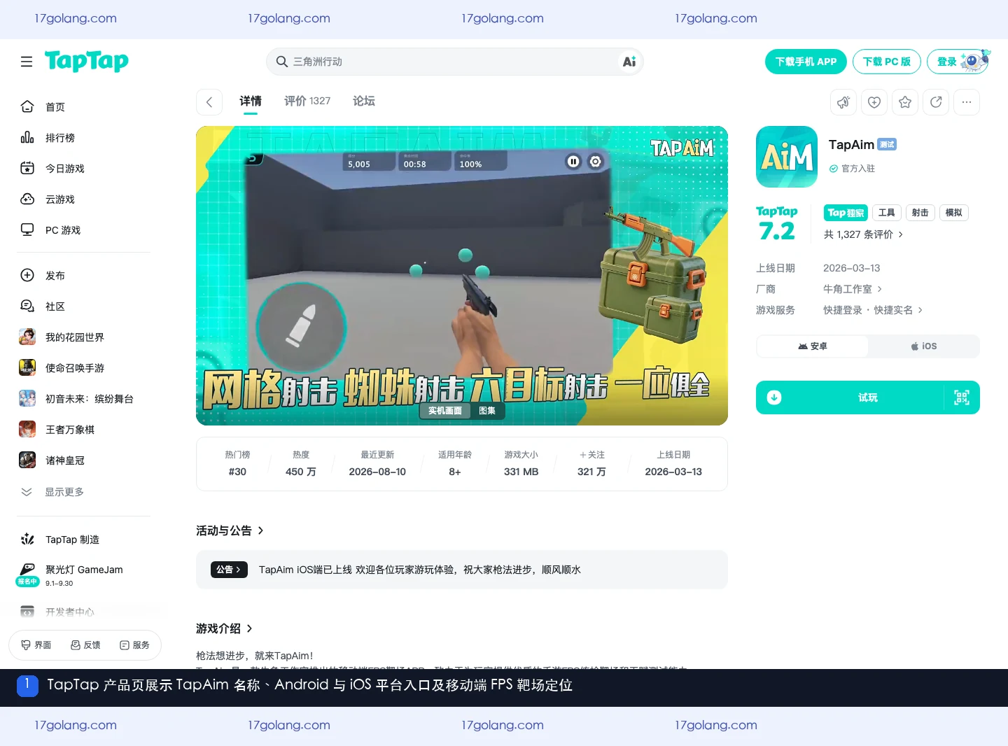The width and height of the screenshot is (1008, 746).
Task: Click the TapAim app icon
Action: coord(787,157)
